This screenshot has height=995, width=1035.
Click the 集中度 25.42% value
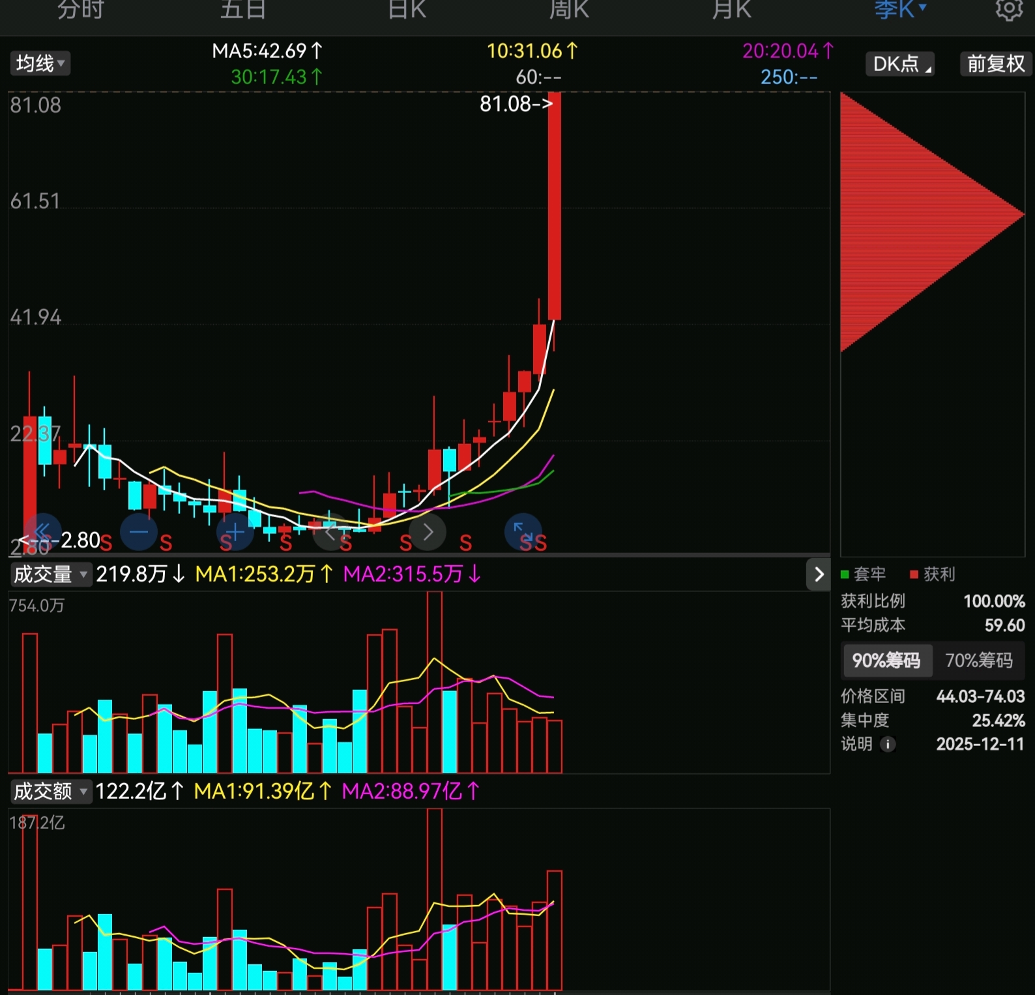pyautogui.click(x=998, y=720)
